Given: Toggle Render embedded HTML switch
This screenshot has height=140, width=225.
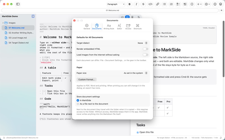Looking at the screenshot, I should coord(145,49).
